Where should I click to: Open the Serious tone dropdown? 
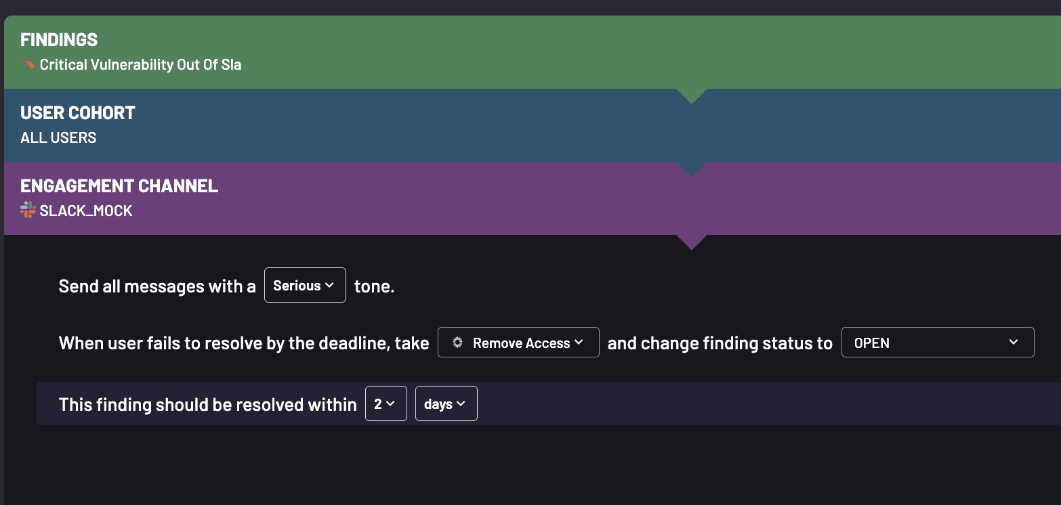305,285
